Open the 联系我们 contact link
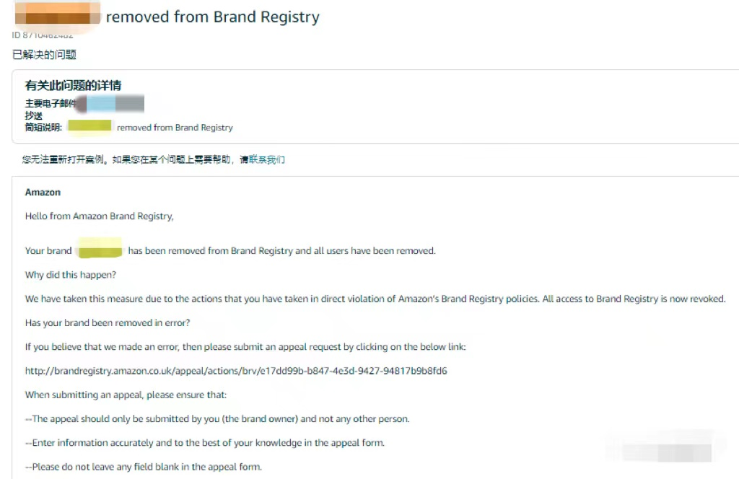The height and width of the screenshot is (479, 739). click(267, 159)
